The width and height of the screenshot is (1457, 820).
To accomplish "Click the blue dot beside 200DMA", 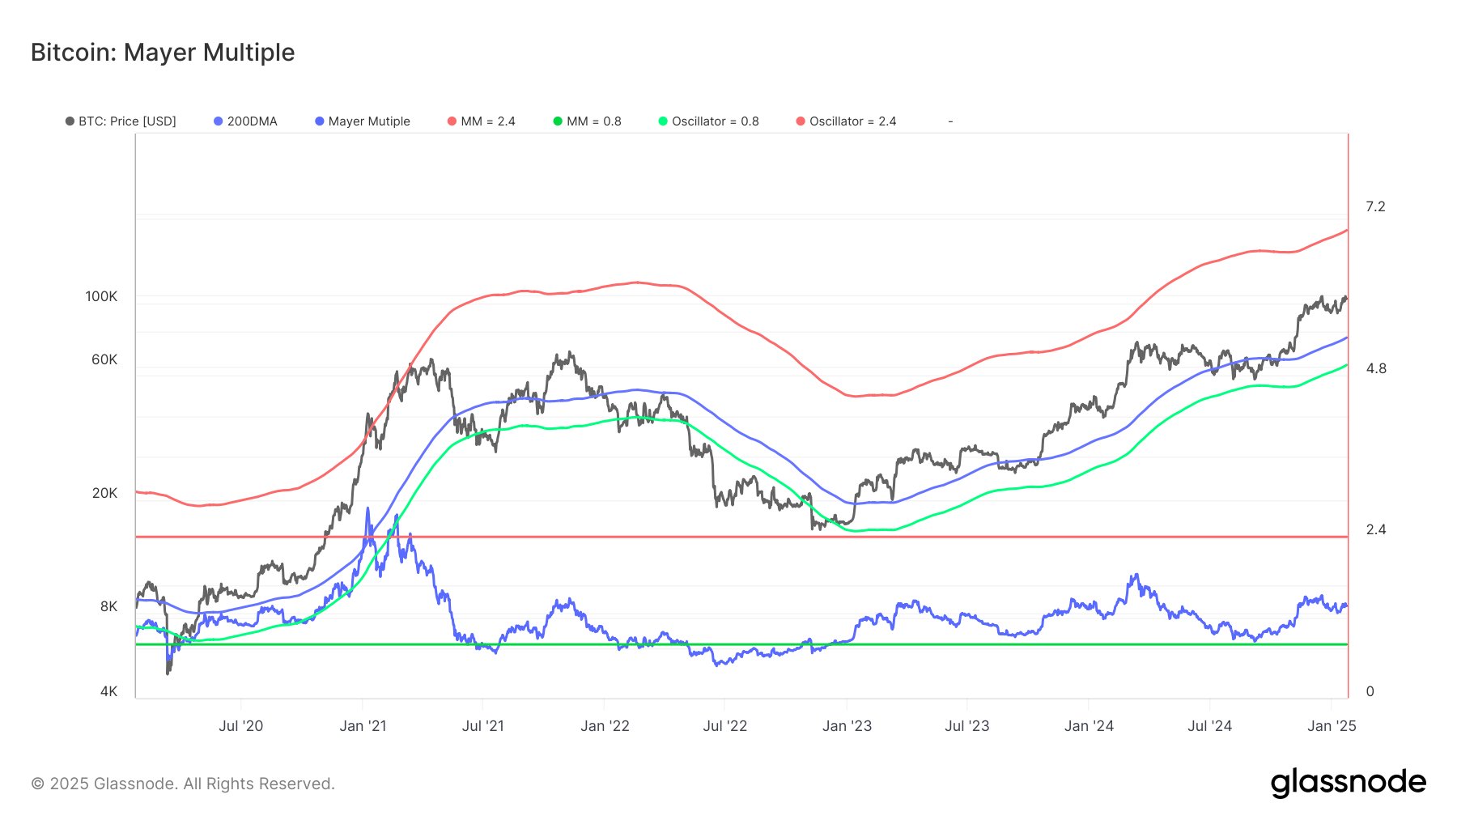I will [218, 121].
